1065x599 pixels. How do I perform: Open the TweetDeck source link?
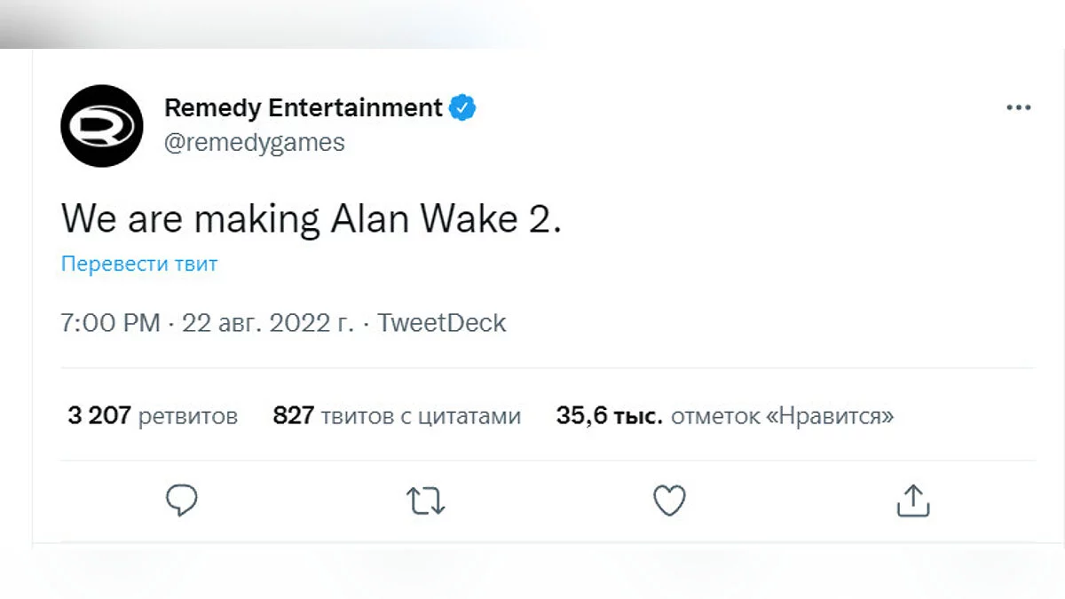(442, 323)
